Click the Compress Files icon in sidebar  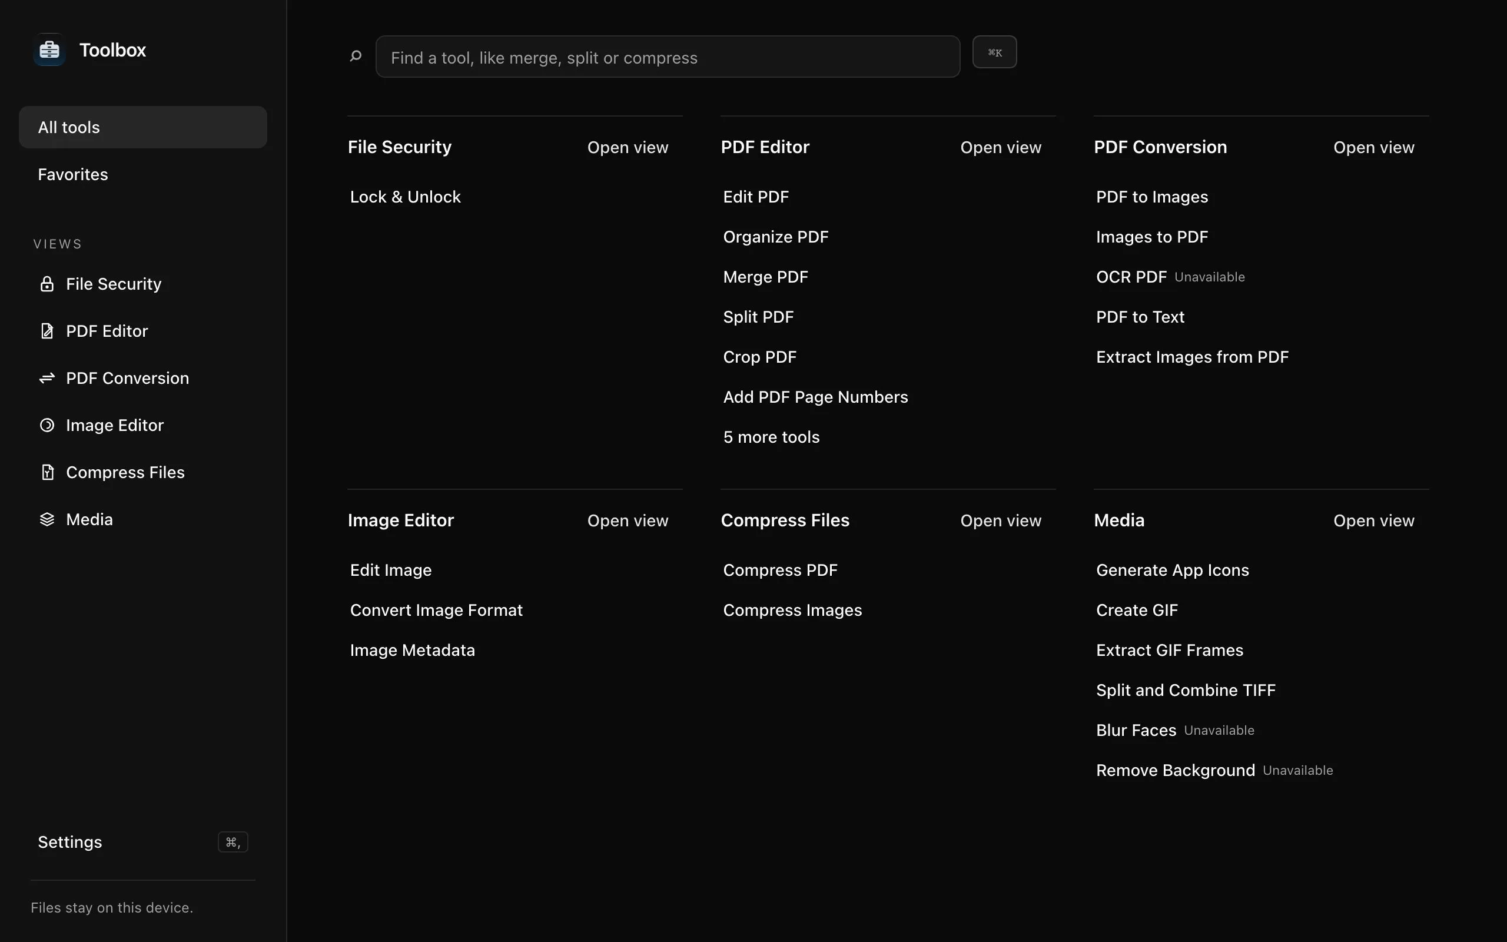(x=47, y=472)
